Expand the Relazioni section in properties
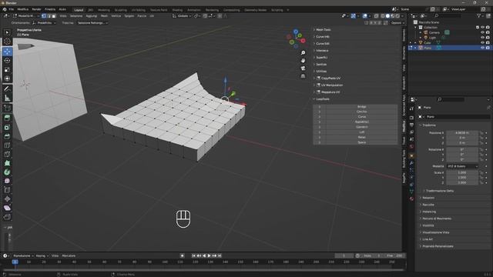Viewport: 493px width, 277px height. point(428,198)
